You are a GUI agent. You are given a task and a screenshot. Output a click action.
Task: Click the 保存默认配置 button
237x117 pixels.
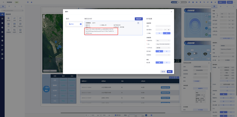[227, 38]
